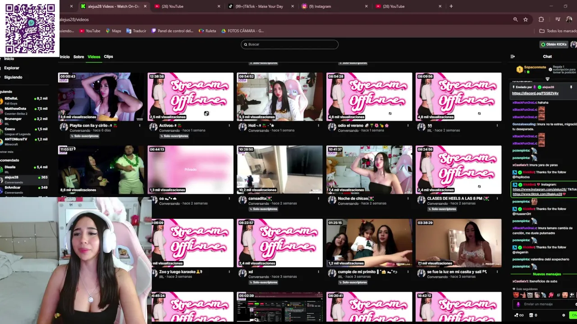Insert the angry red face emote
This screenshot has width=577, height=324.
point(516,295)
